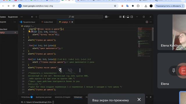186x104 pixels.
Task: Unpin the shared screen in Meet
Action: tap(60, 70)
